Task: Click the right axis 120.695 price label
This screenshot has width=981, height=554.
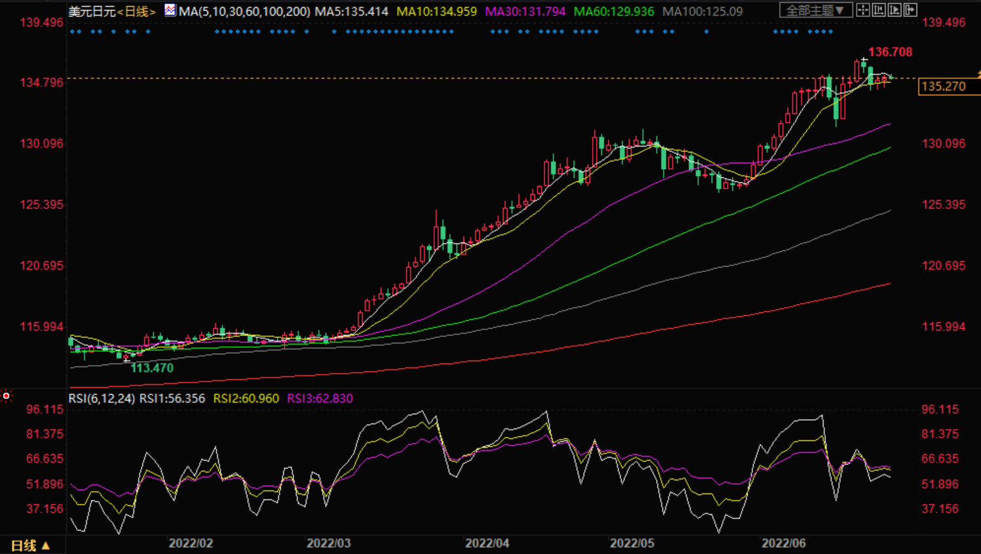Action: coord(944,266)
